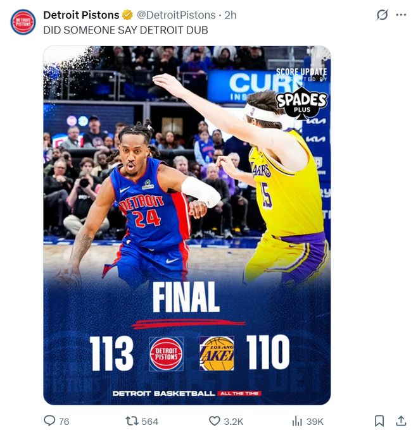418x435 pixels.
Task: Repost this tweet using the arrows icon
Action: click(132, 421)
